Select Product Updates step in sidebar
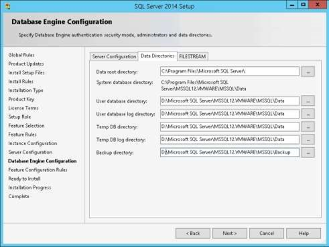Image resolution: width=329 pixels, height=247 pixels. tap(26, 64)
